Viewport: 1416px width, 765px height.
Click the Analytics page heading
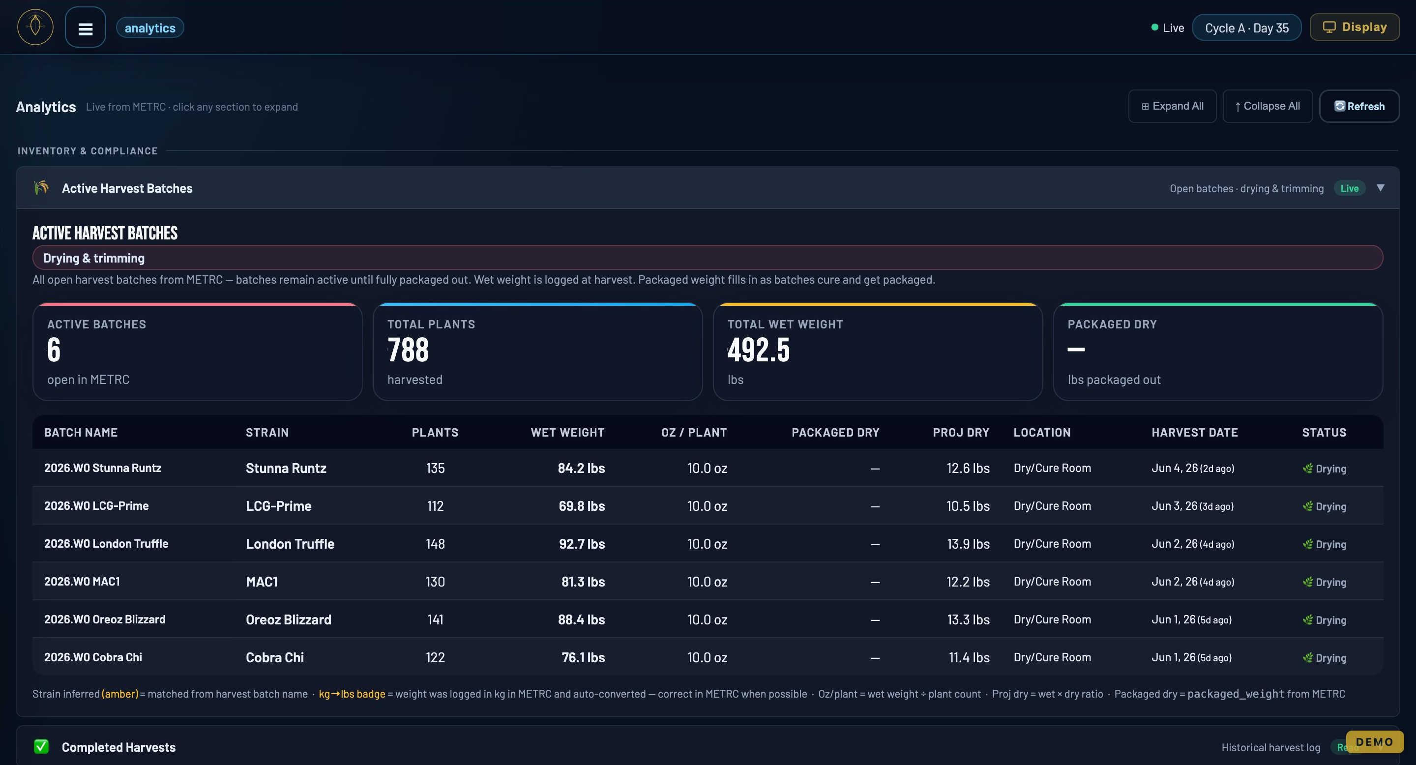pos(46,107)
